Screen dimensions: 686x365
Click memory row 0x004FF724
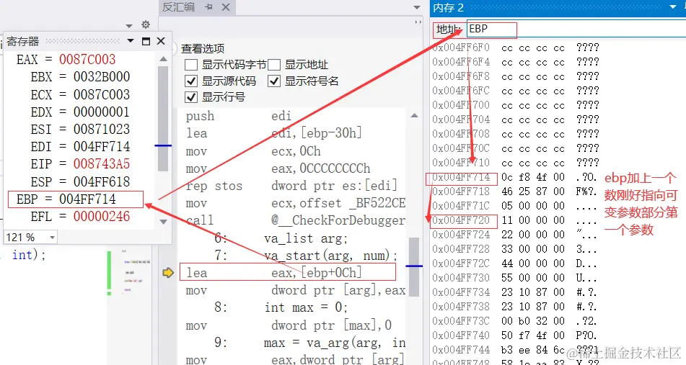515,235
